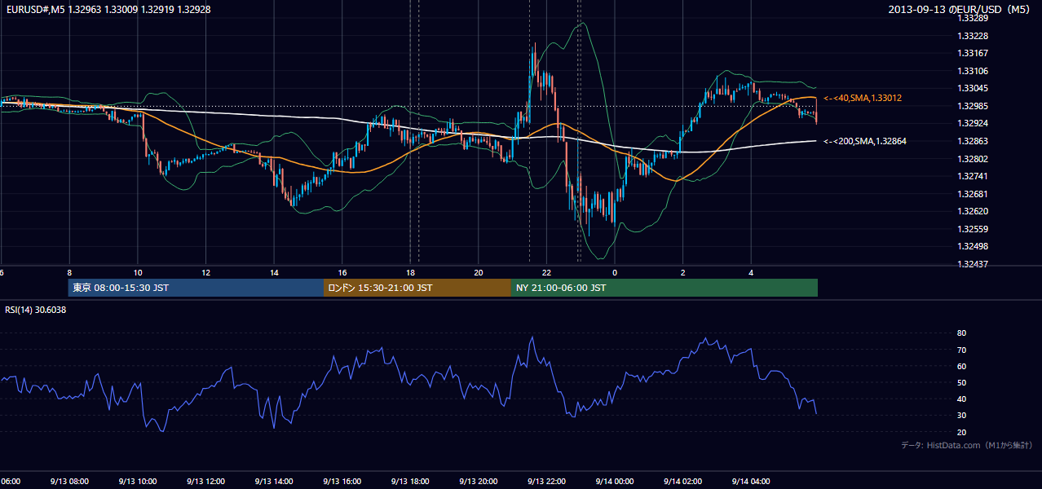Click the hour 12 tick under price chart

pos(206,273)
